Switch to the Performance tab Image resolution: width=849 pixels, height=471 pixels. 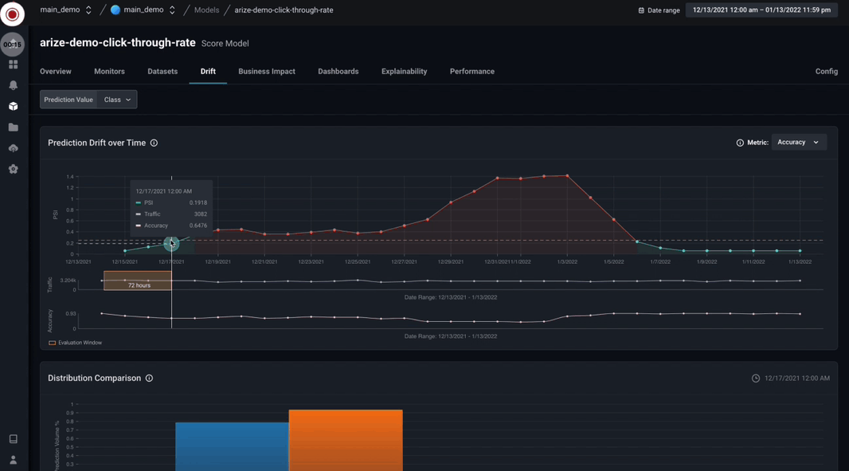coord(472,72)
